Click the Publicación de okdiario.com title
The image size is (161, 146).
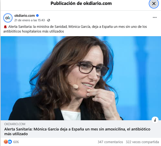coord(81,3)
